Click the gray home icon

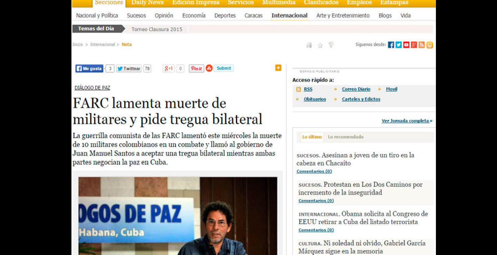tap(309, 45)
